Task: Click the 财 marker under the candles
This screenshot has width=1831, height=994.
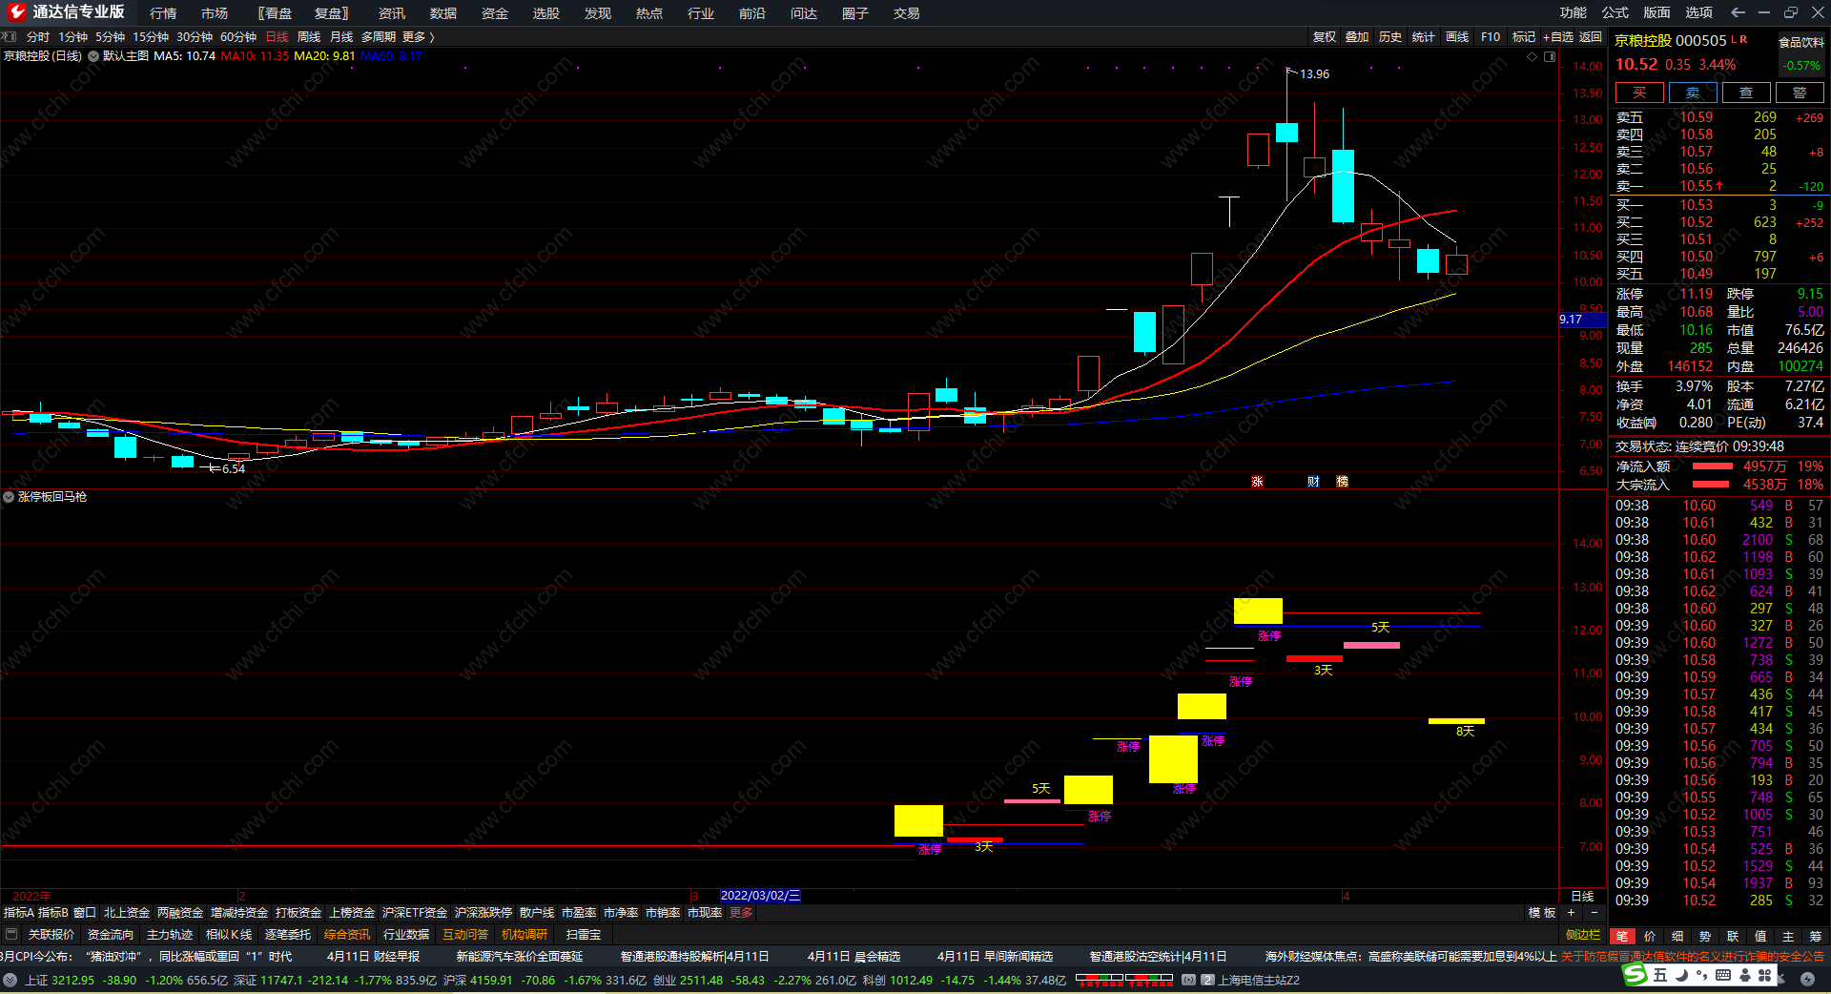Action: pos(1313,482)
